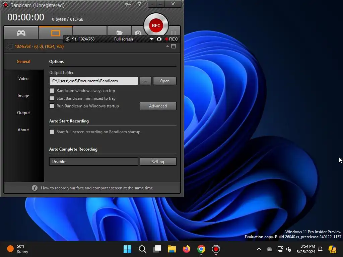Screen dimensions: 343x257
Task: Open the Full screen dropdown arrow
Action: 152,39
